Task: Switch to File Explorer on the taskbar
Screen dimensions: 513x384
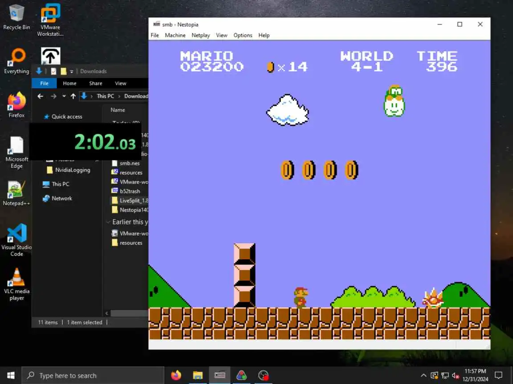Action: pos(198,375)
